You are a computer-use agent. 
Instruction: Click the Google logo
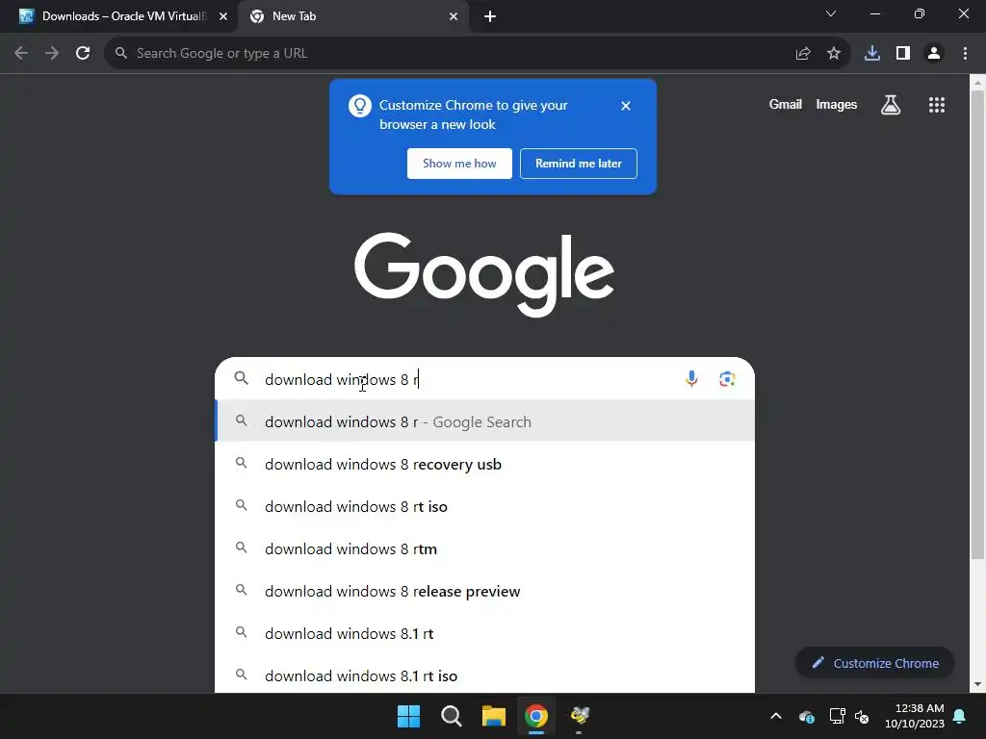pyautogui.click(x=484, y=274)
